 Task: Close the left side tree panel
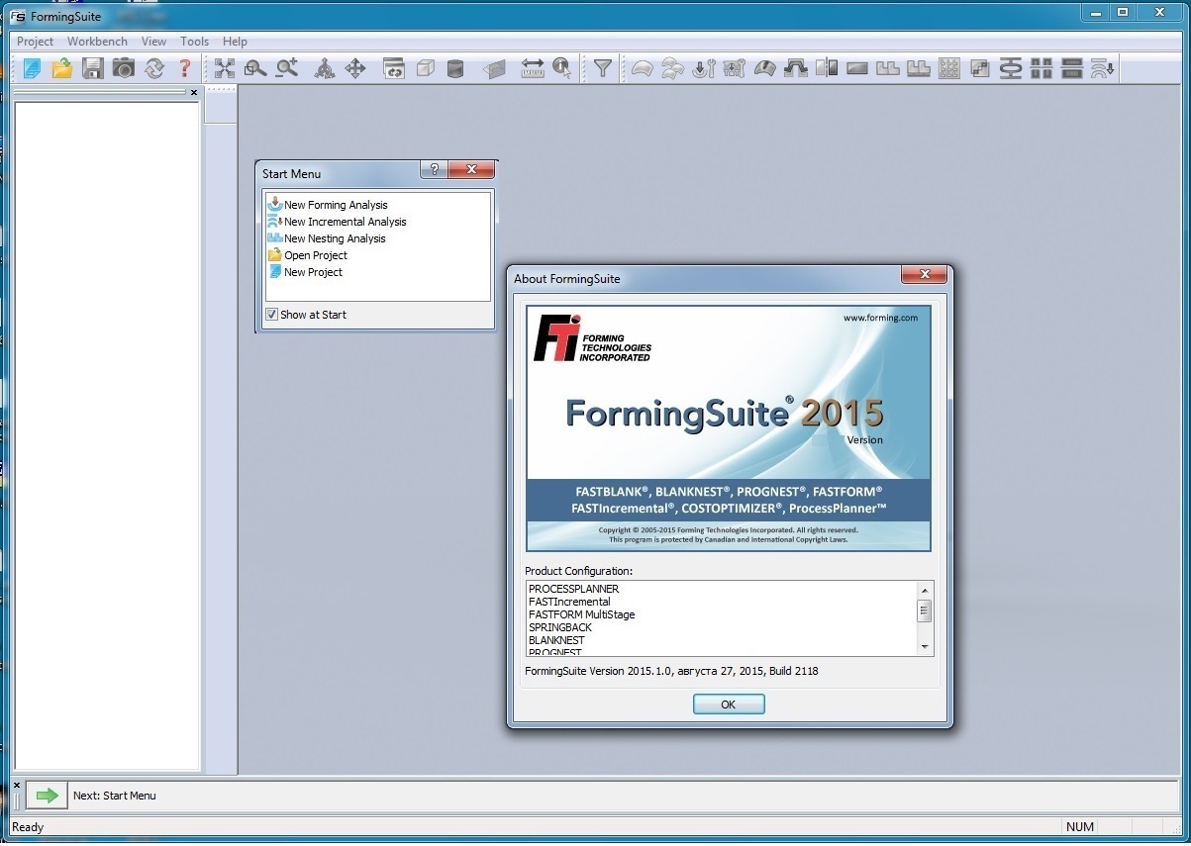coord(194,92)
